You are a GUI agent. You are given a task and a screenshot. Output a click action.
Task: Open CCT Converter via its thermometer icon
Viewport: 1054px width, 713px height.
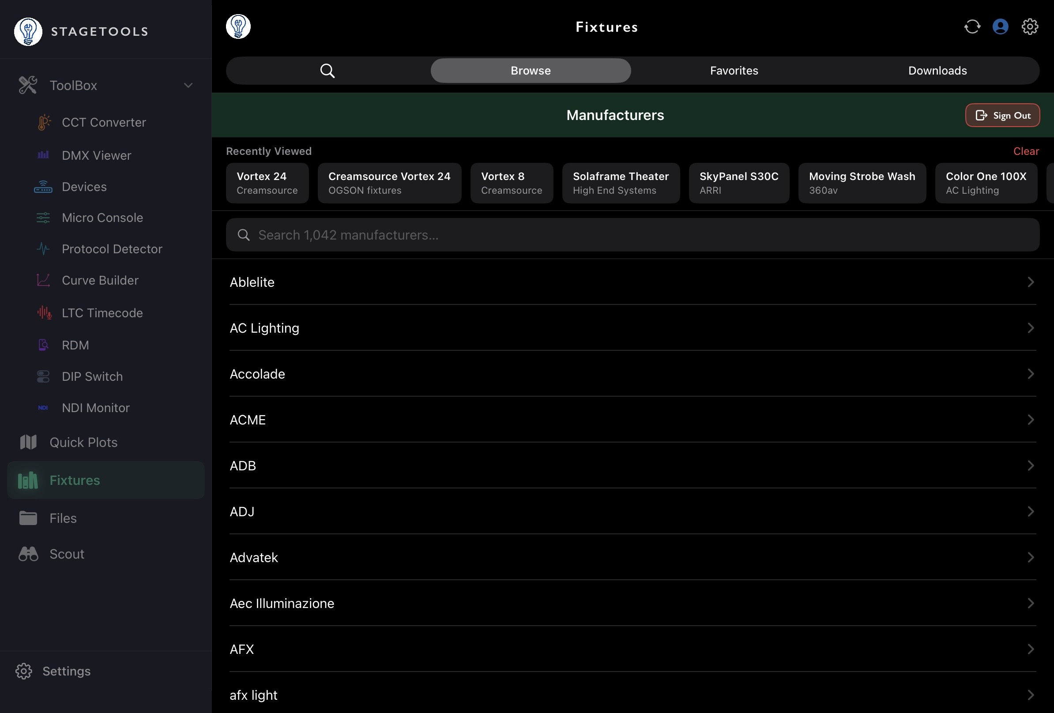[x=44, y=122]
